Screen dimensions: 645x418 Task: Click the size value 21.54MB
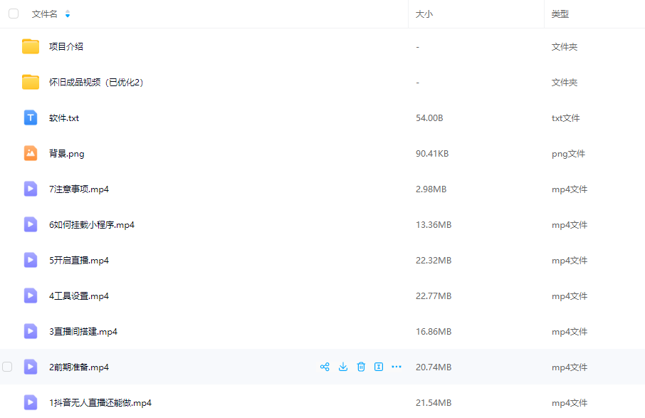click(x=434, y=403)
